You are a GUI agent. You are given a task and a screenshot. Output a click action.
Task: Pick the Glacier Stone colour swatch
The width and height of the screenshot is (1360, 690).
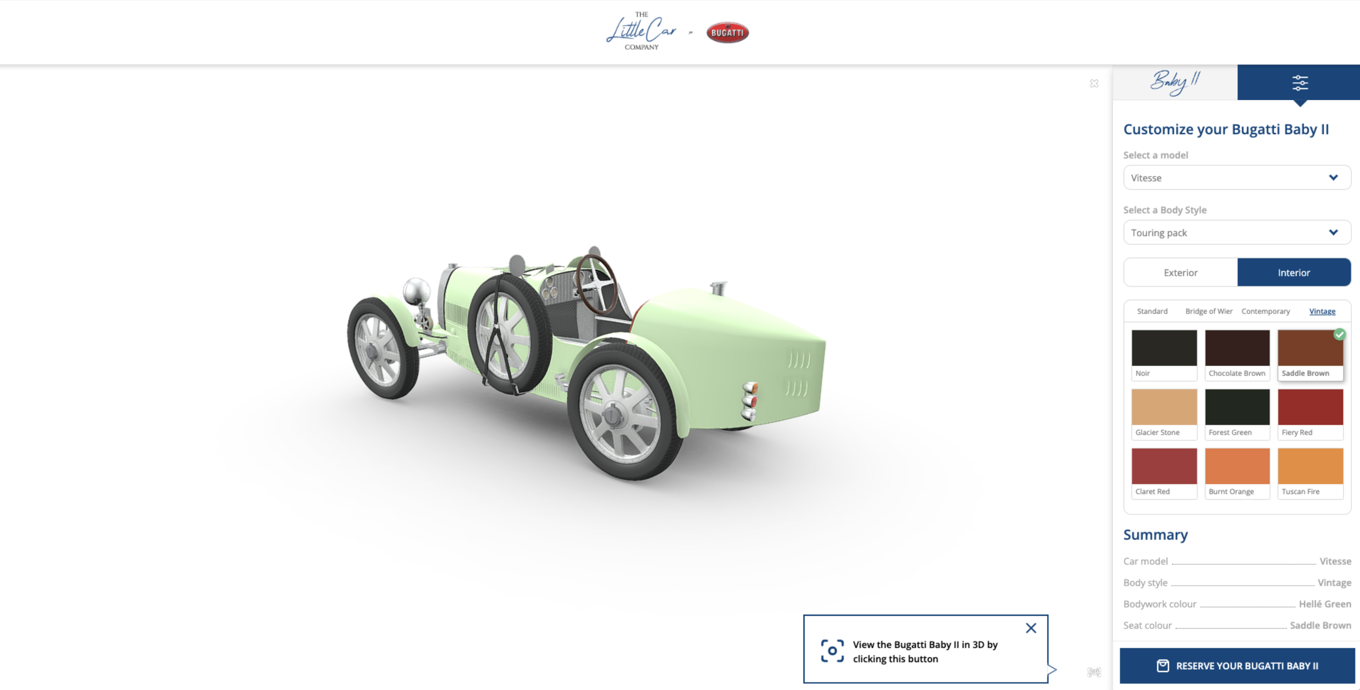click(1163, 408)
